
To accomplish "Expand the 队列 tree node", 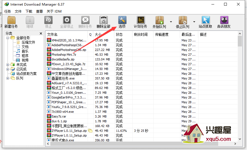I will pos(8,78).
